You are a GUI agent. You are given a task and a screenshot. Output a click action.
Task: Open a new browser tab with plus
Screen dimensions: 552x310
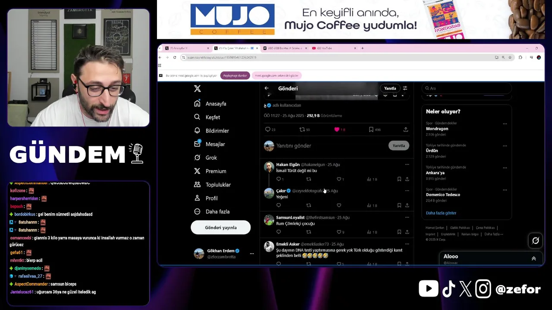pos(362,48)
